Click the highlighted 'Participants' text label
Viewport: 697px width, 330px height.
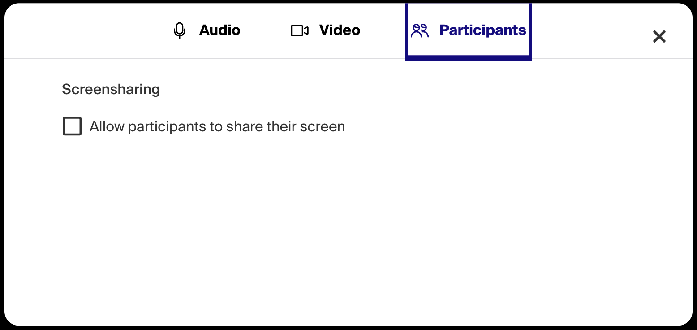[483, 30]
